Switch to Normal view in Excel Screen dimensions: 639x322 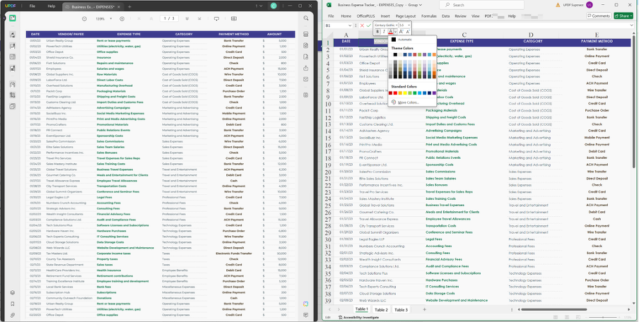click(x=556, y=317)
